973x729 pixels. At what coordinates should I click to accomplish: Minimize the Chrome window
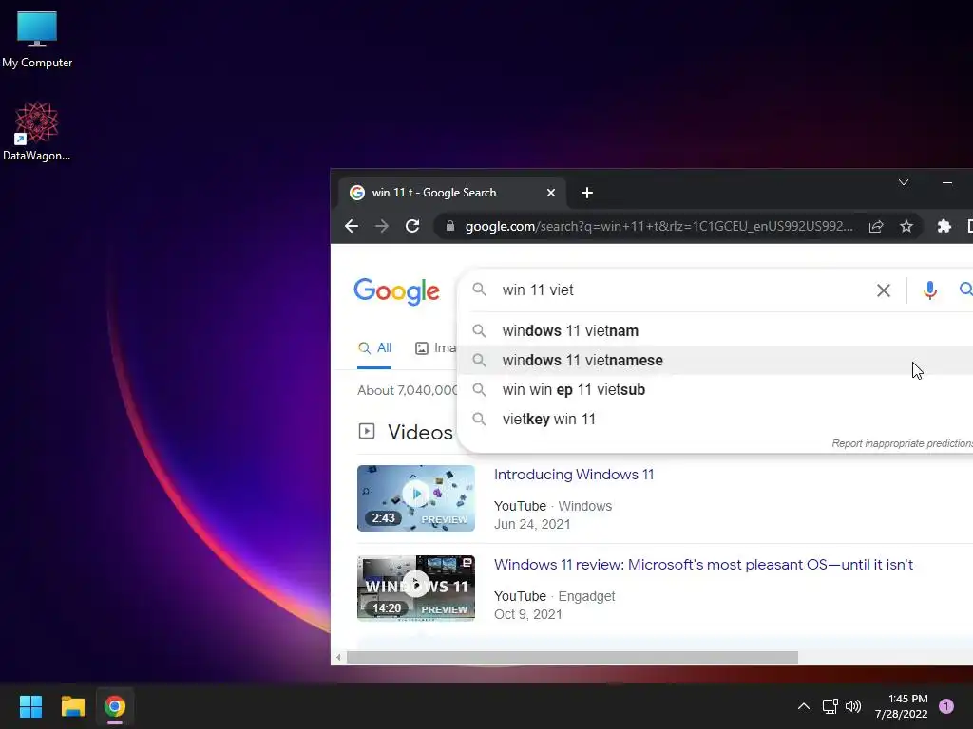click(947, 182)
